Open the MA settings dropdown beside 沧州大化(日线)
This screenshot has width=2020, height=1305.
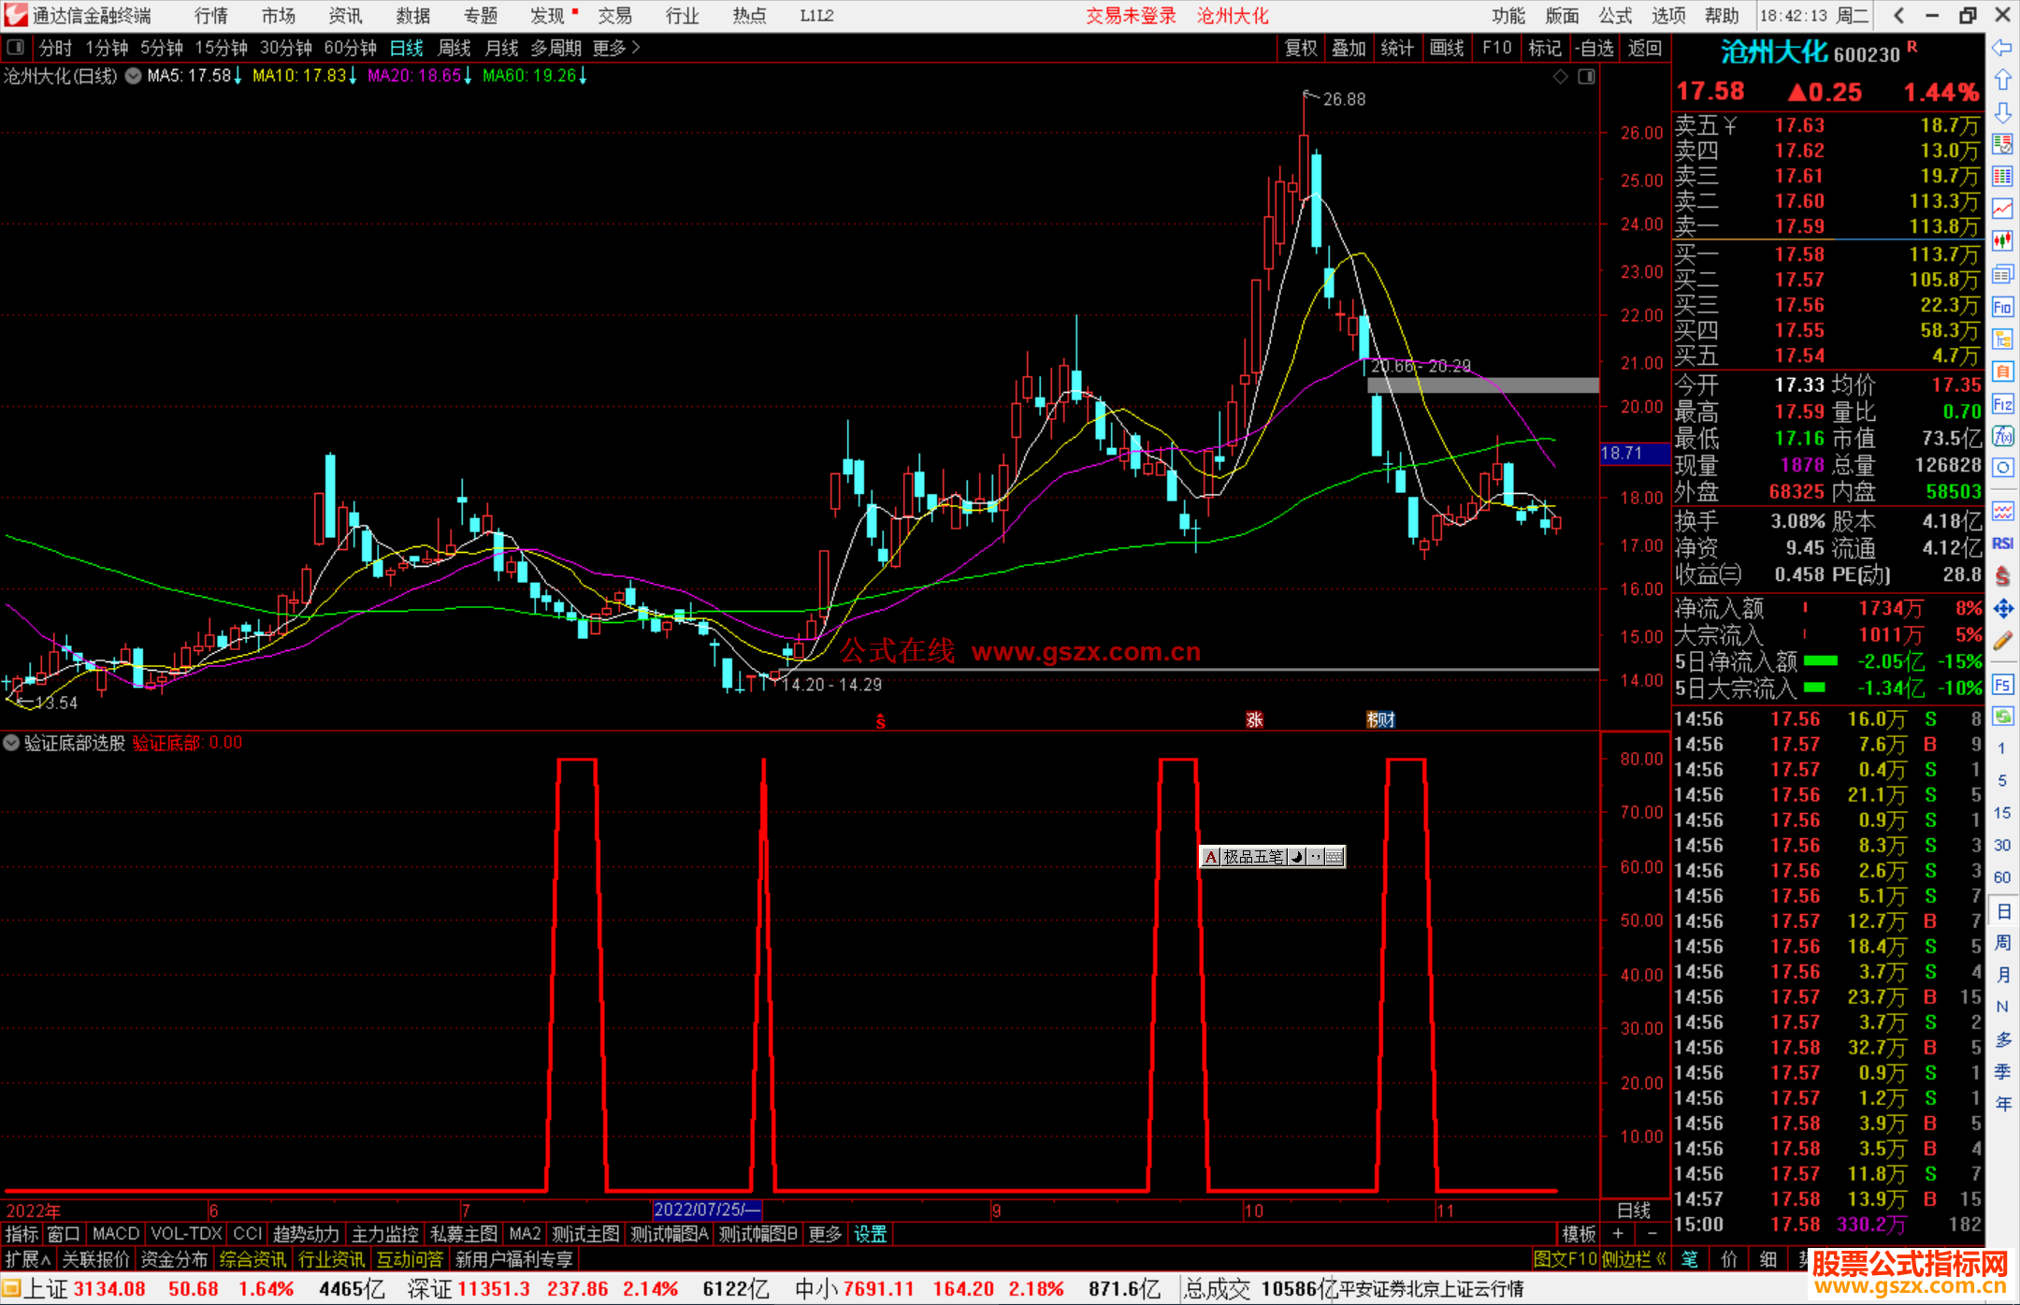click(x=134, y=76)
